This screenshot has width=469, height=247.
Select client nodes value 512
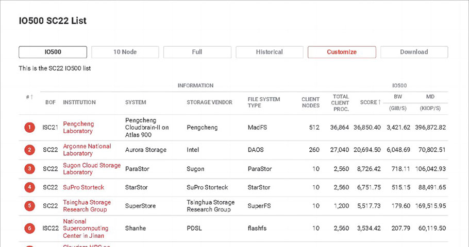(314, 128)
